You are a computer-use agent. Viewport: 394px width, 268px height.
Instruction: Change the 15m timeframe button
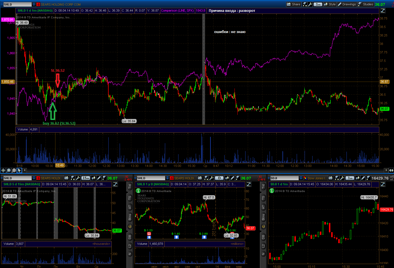(86, 178)
